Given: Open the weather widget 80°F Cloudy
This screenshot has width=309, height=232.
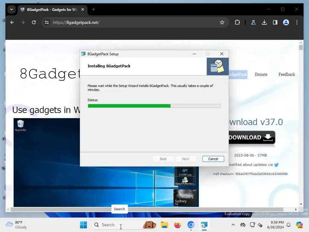Looking at the screenshot, I should click(16, 225).
